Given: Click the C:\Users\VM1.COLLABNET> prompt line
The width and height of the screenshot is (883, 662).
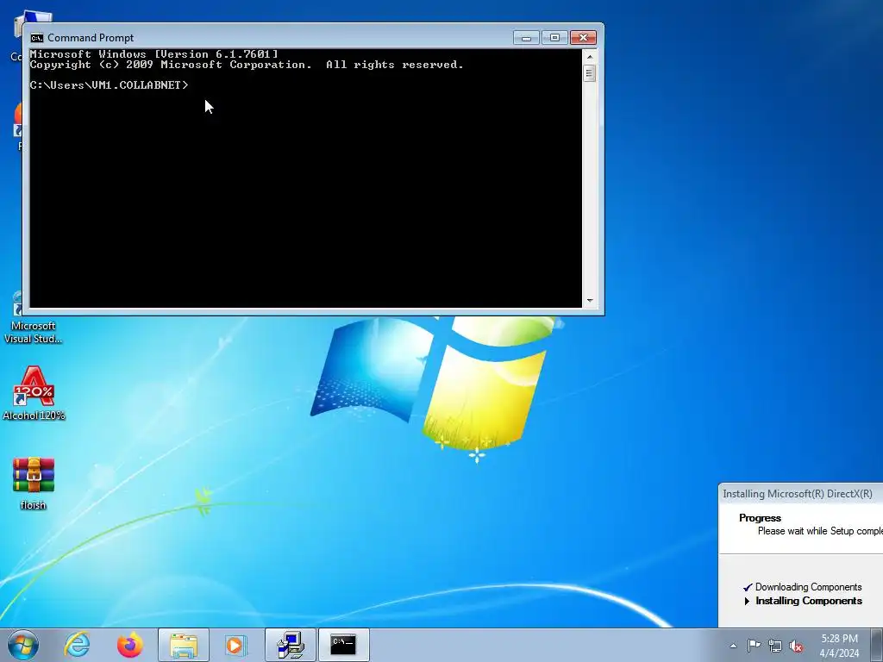Looking at the screenshot, I should tap(110, 85).
